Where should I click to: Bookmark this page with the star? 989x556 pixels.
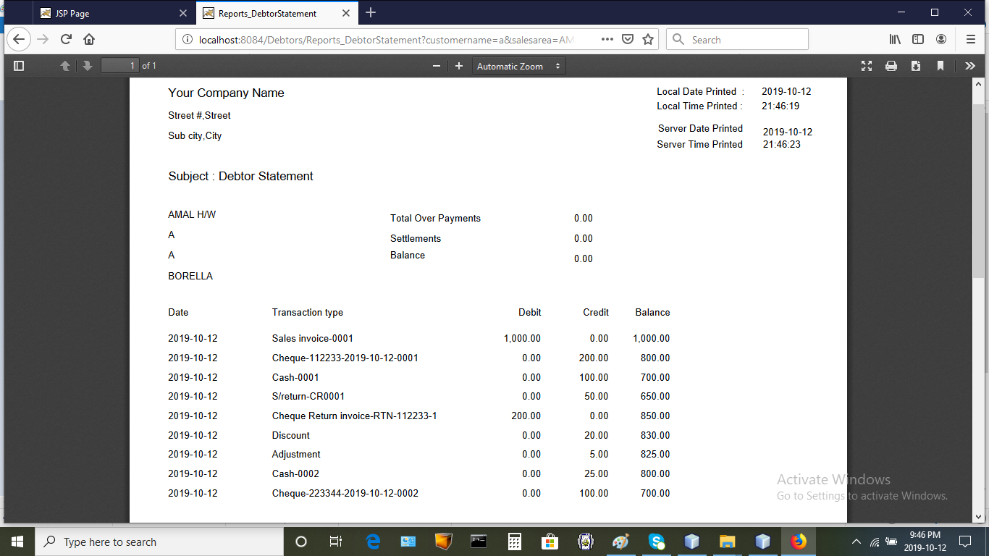[x=648, y=40]
